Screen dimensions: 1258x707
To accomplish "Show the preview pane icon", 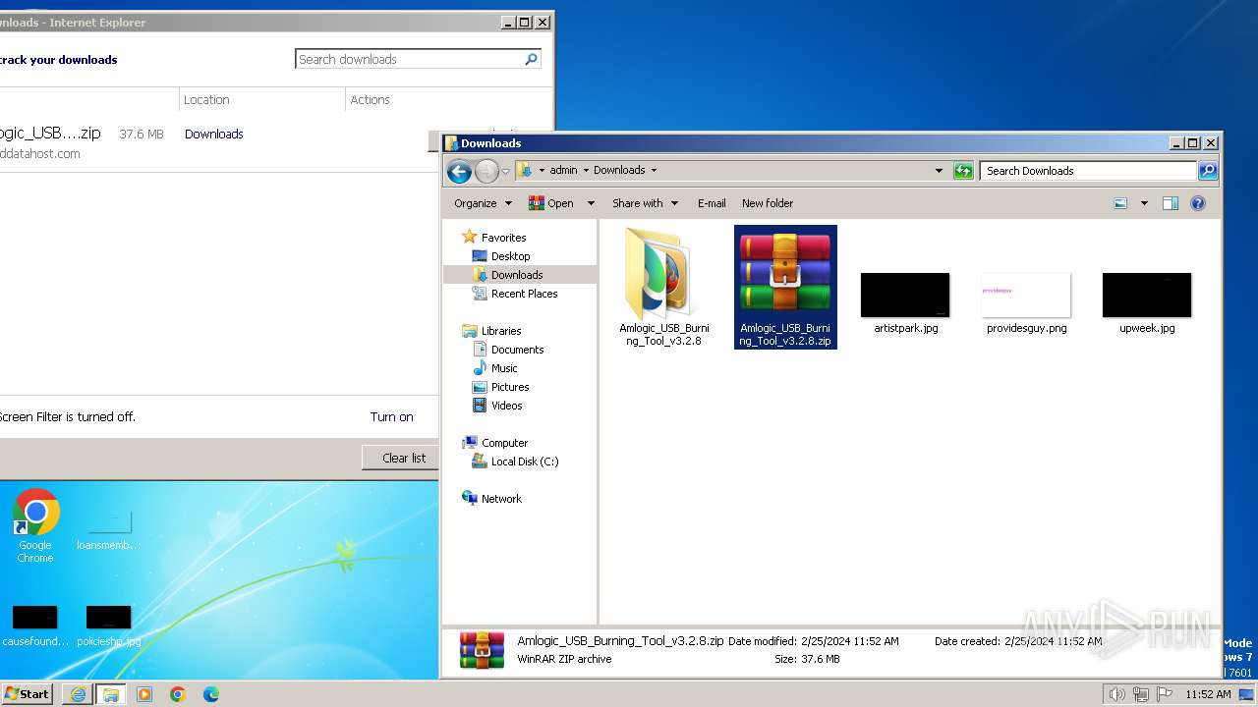I will pos(1171,203).
